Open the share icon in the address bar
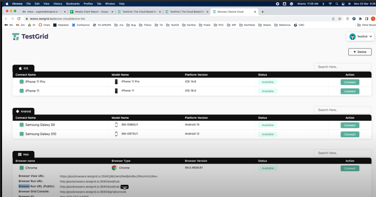The image size is (376, 197). coord(333,19)
